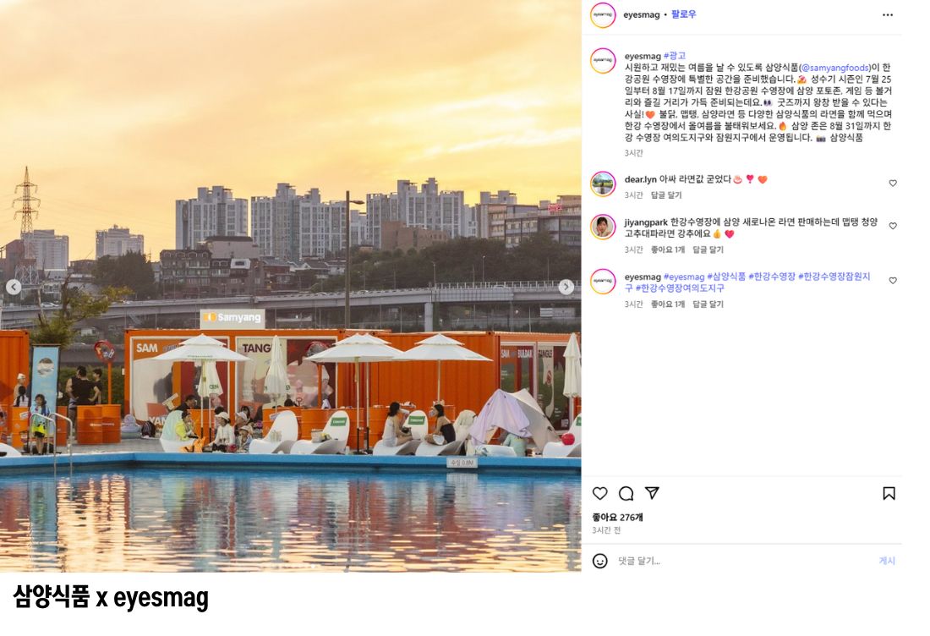Viewport: 930px width, 636px height.
Task: Follow eyesmag using the 팔로우 link
Action: 683,14
